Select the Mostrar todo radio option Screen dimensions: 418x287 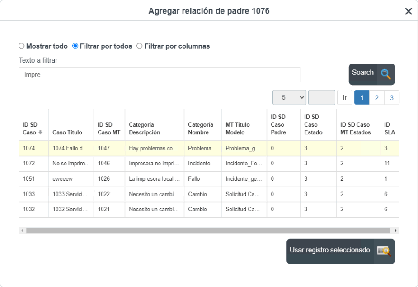pyautogui.click(x=21, y=46)
